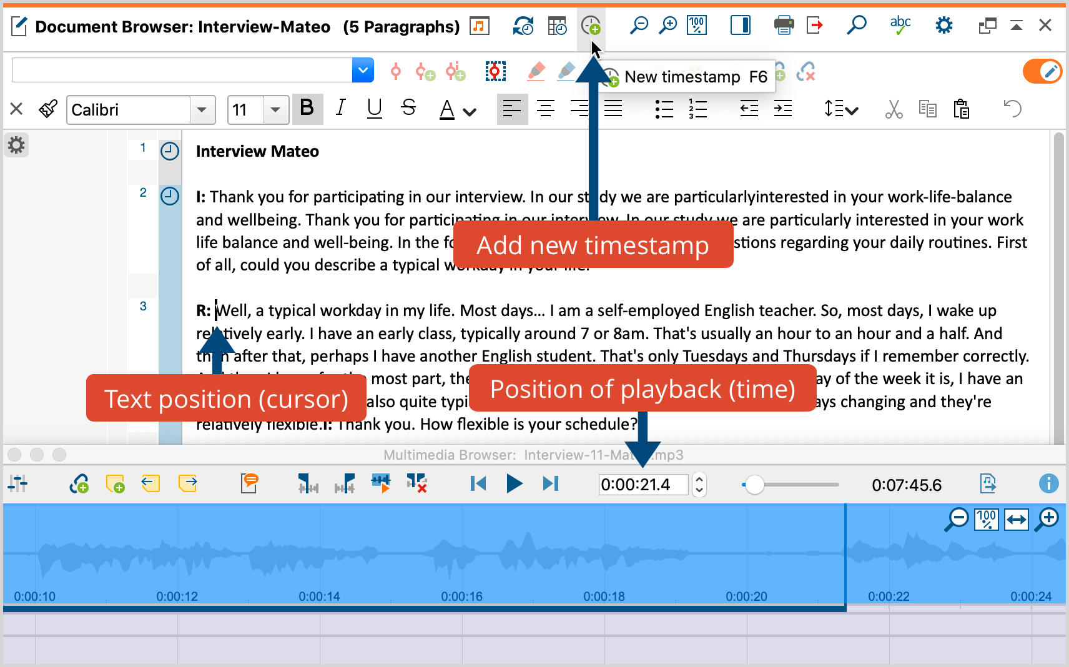Toggle italic formatting
1069x667 pixels.
click(340, 109)
